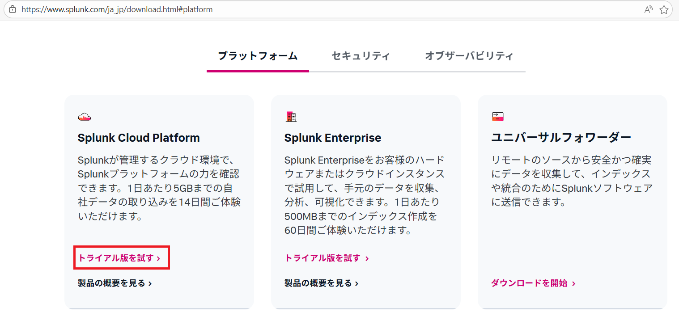Image resolution: width=679 pixels, height=325 pixels.
Task: Click トライアル版を試す under Splunk Enterprise
Action: click(326, 258)
